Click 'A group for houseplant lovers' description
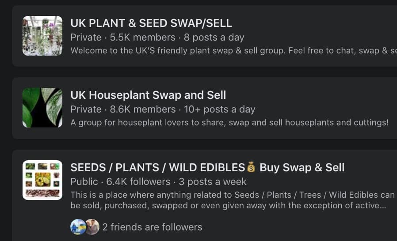The image size is (397, 241). click(x=229, y=122)
